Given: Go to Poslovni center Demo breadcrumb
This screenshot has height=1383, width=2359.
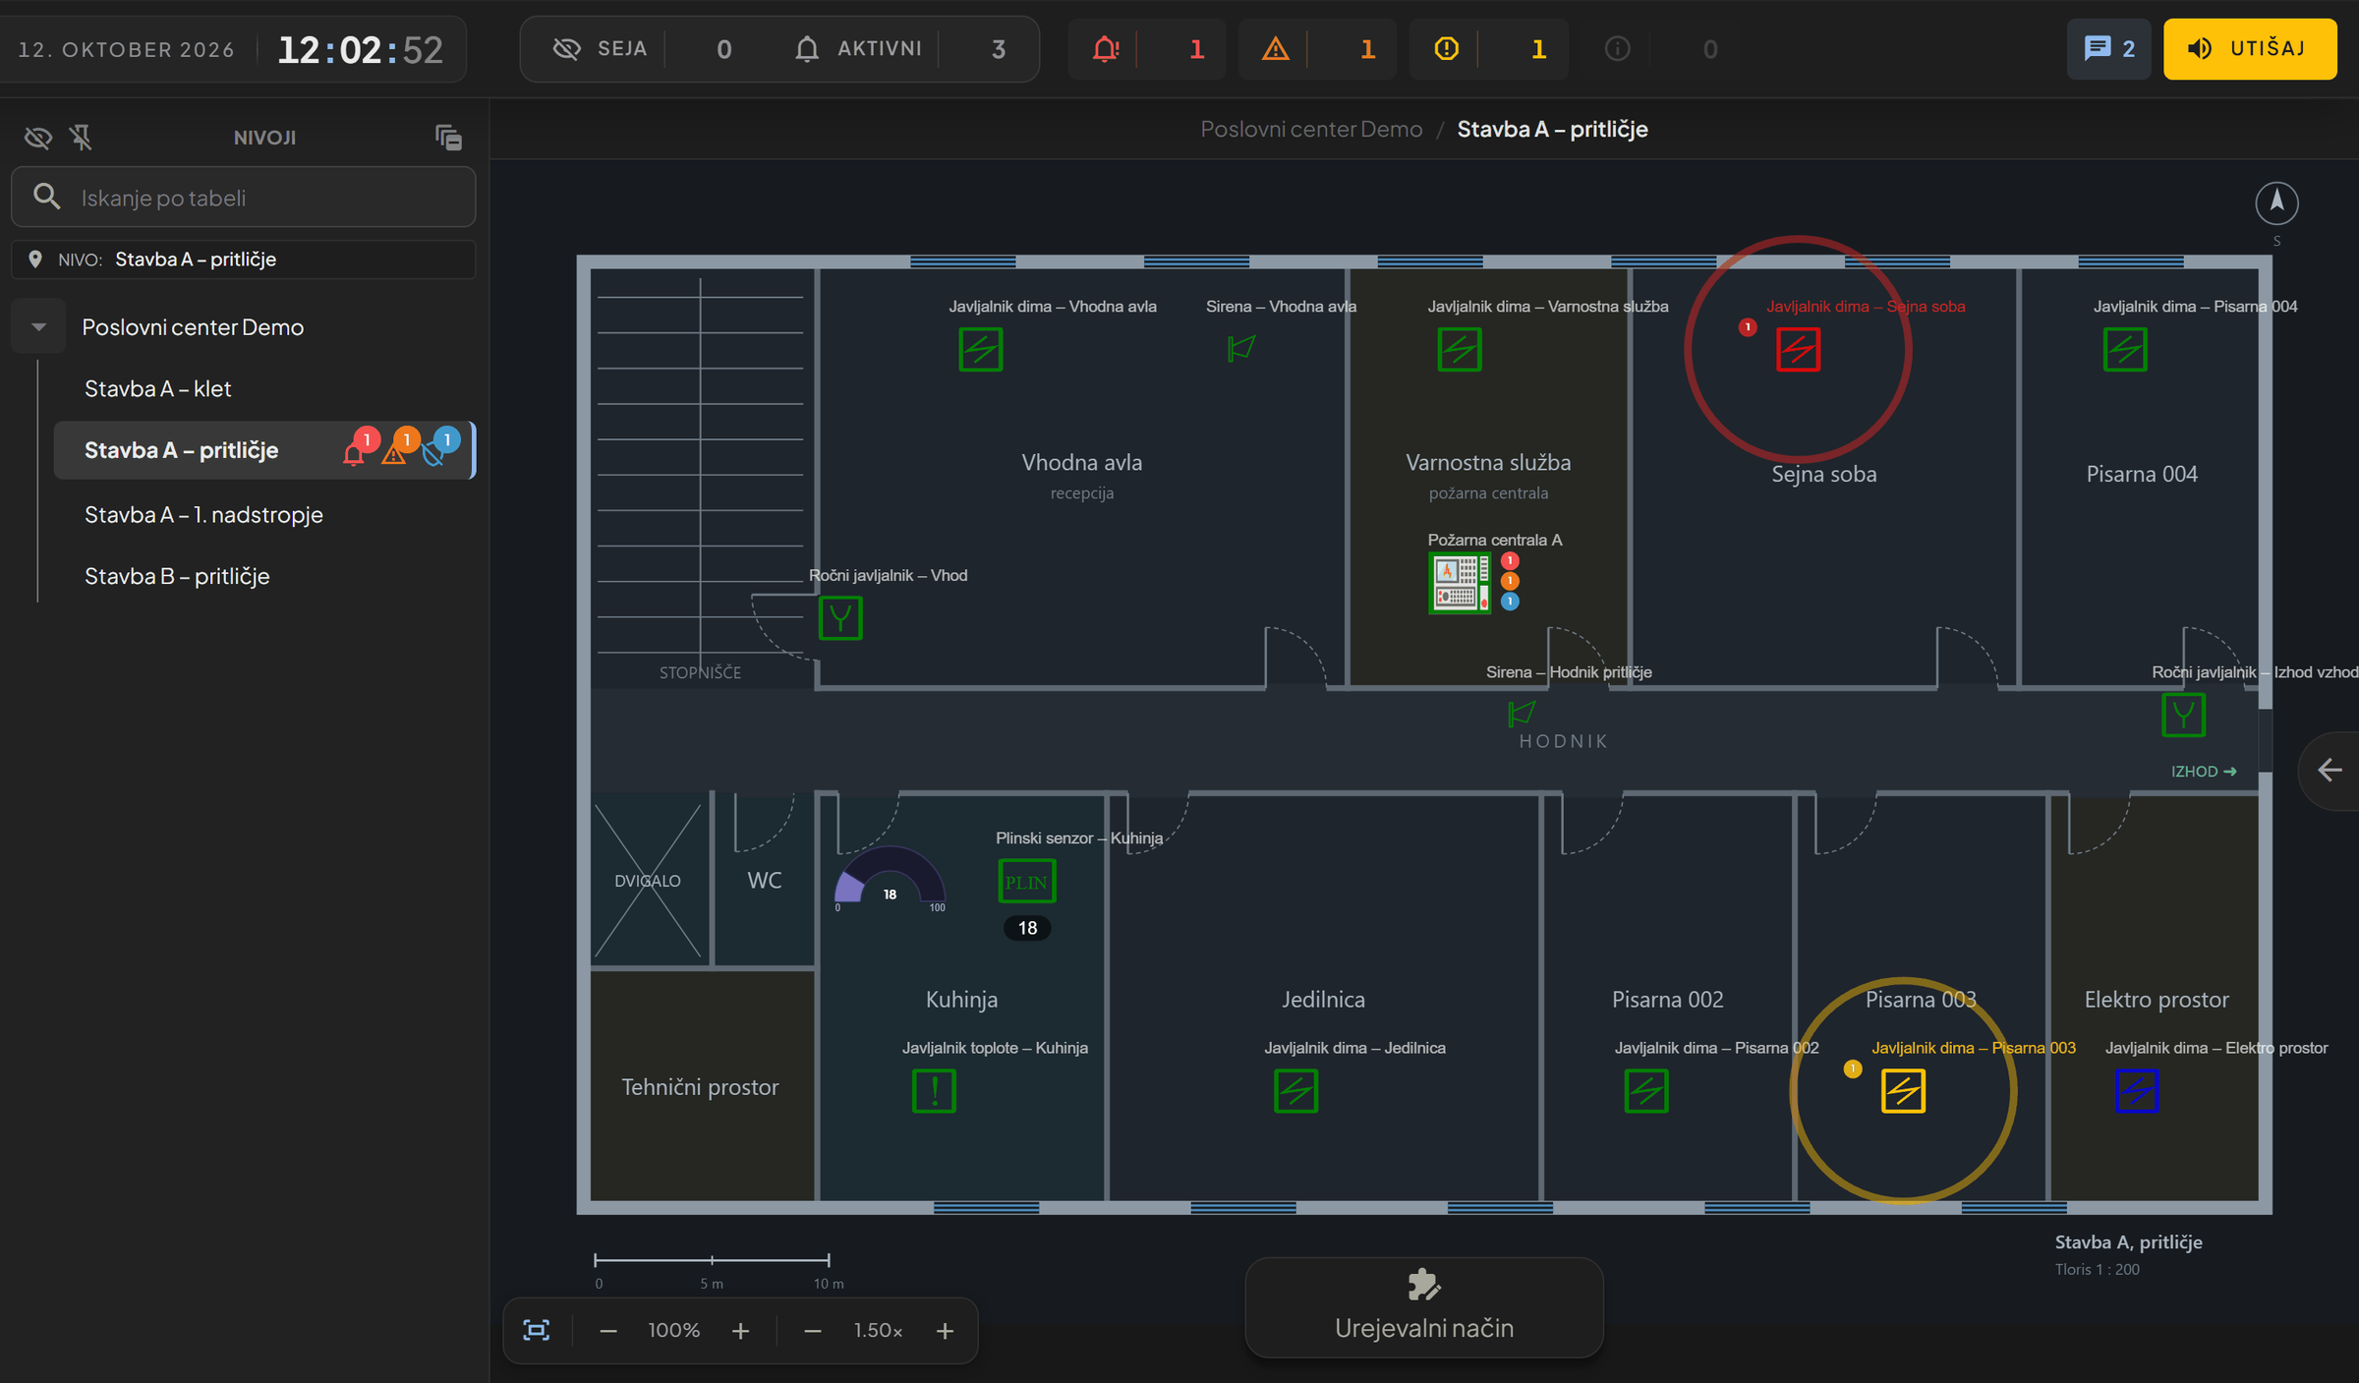Looking at the screenshot, I should tap(1311, 129).
